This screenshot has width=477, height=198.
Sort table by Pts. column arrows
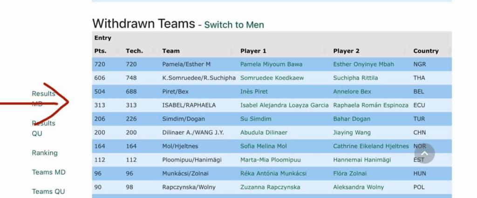pos(117,51)
